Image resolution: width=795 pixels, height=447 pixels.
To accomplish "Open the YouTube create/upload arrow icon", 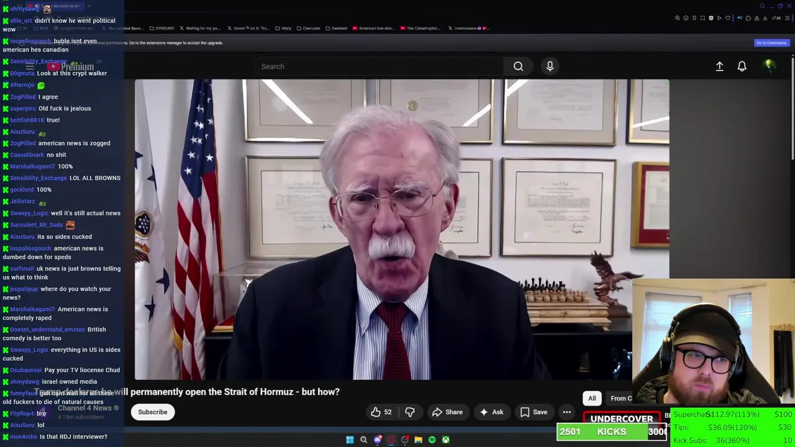I will tap(719, 66).
